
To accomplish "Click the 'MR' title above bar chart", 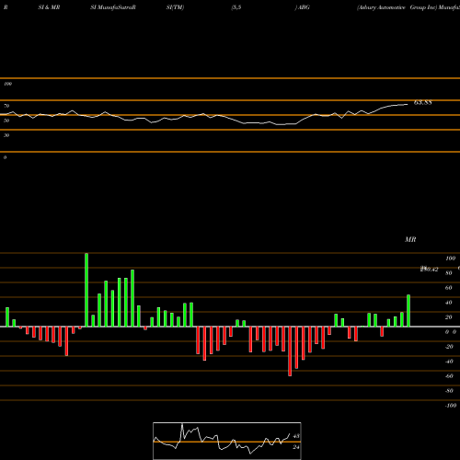I will pyautogui.click(x=410, y=239).
